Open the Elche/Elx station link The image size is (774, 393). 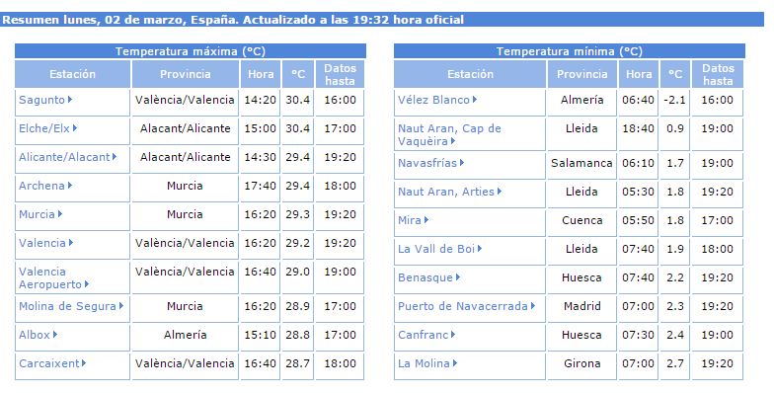click(x=44, y=128)
